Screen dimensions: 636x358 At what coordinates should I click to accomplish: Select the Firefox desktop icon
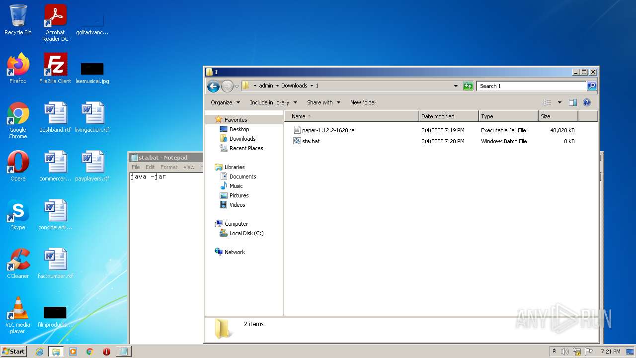[18, 69]
